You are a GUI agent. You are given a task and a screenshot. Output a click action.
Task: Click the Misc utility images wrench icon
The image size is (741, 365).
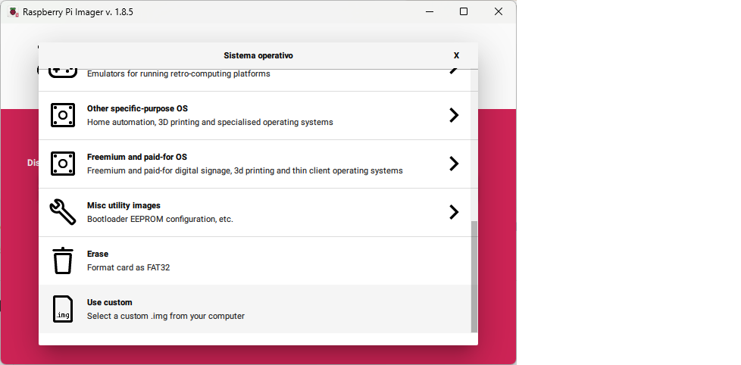pos(63,212)
